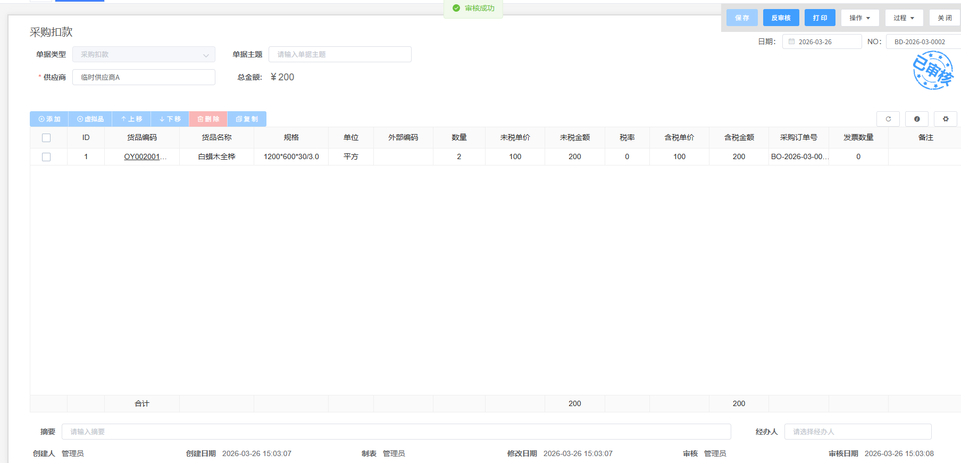Screen dimensions: 961x463
Task: Expand the 单据类型 dropdown
Action: [x=144, y=55]
